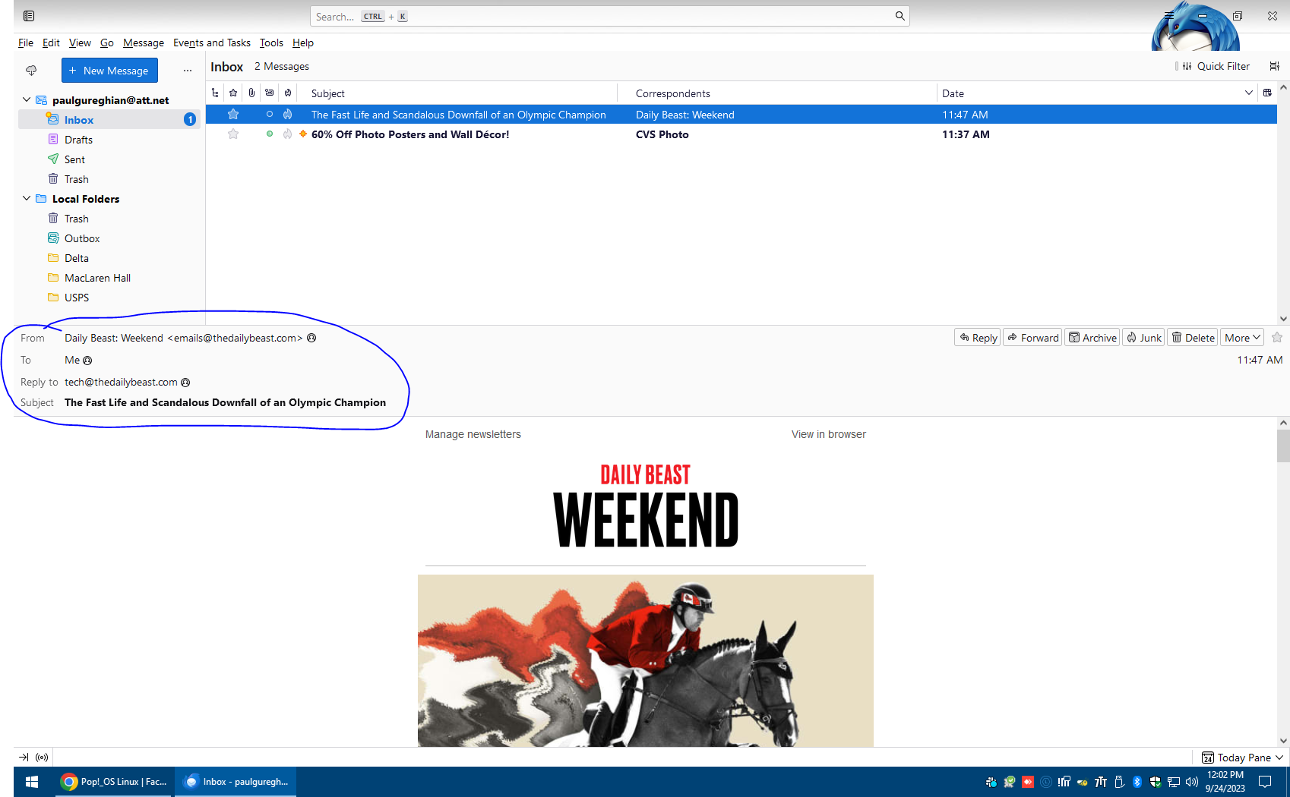Click the New Message button
The image size is (1290, 797).
[109, 71]
